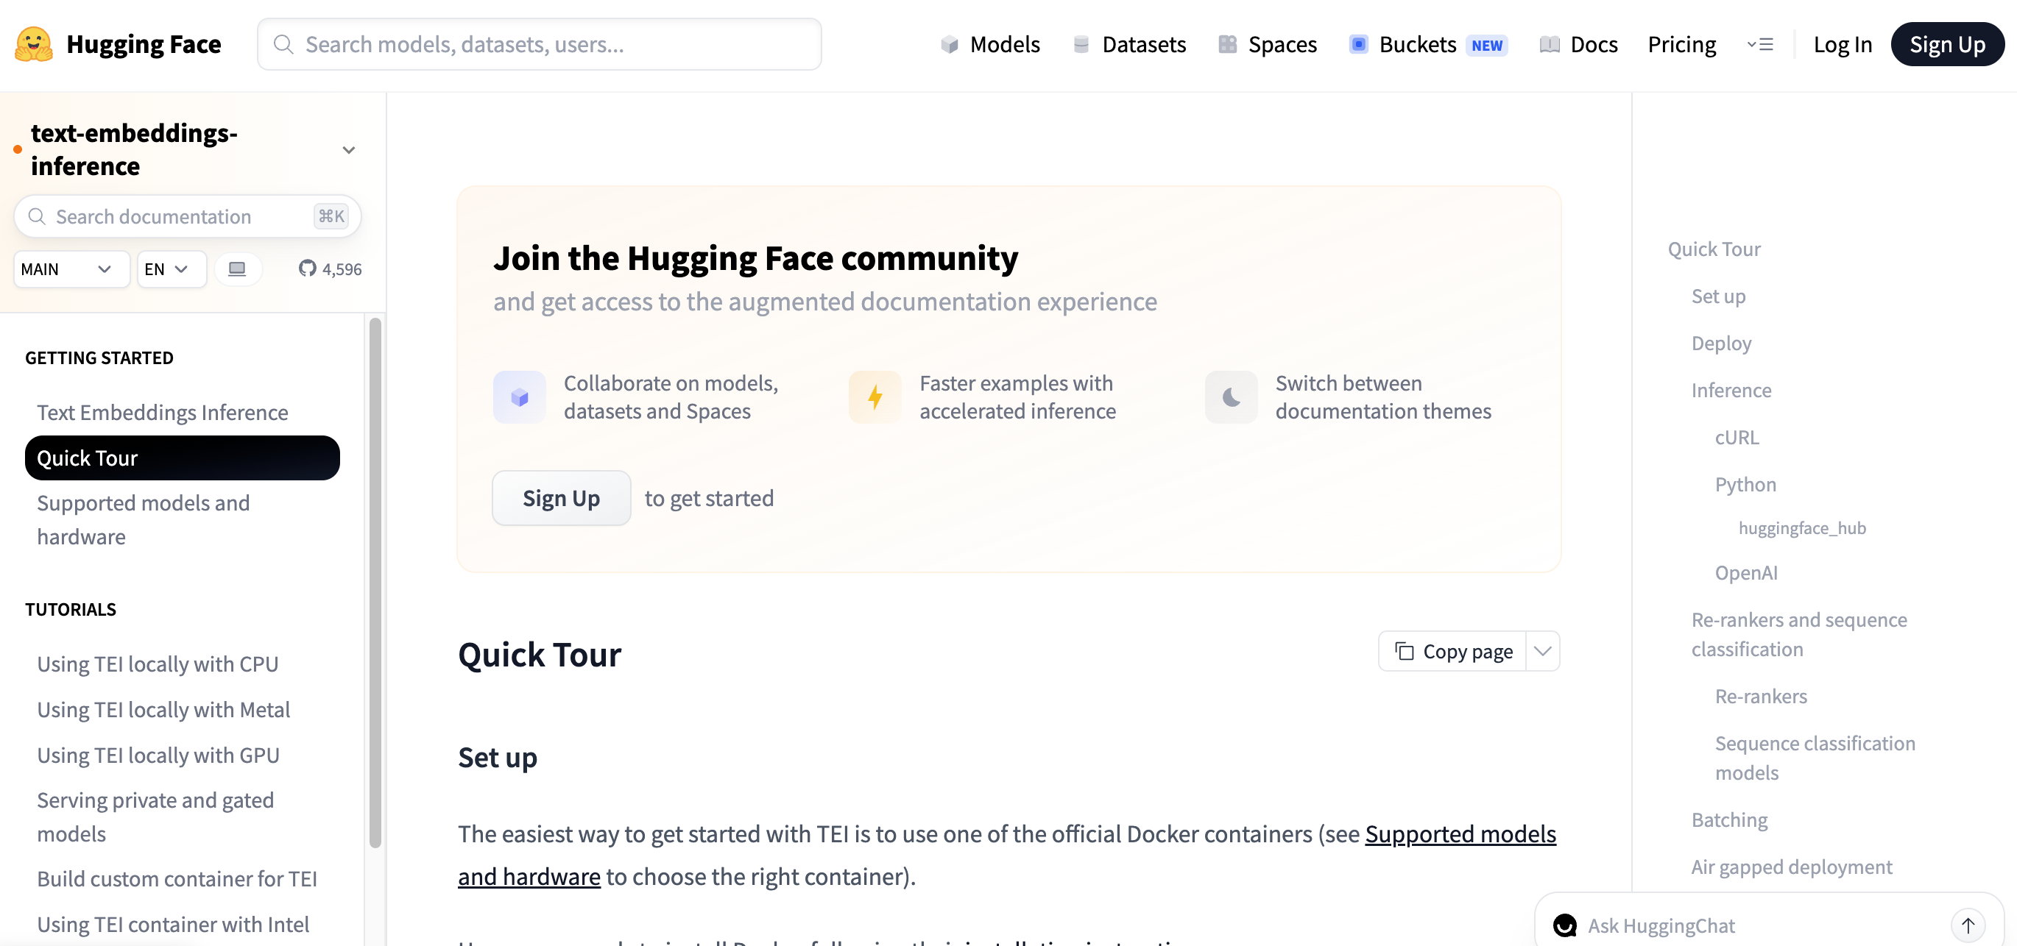Click the Sign Up button in community banner

click(x=561, y=498)
